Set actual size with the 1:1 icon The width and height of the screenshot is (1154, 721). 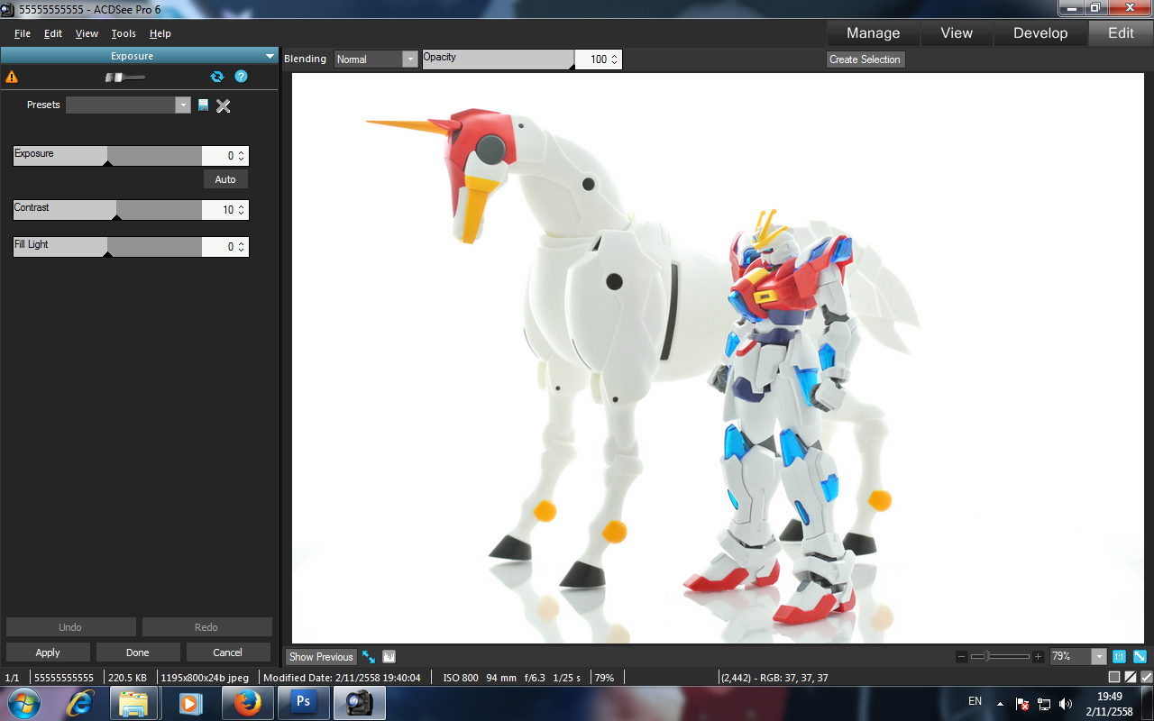1119,657
